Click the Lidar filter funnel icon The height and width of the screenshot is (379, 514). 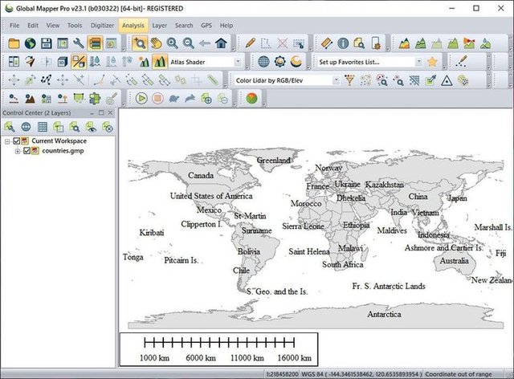tap(349, 80)
